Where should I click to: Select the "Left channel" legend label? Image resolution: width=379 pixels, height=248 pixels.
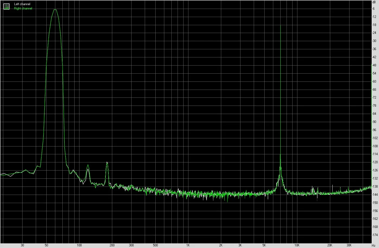22,4
